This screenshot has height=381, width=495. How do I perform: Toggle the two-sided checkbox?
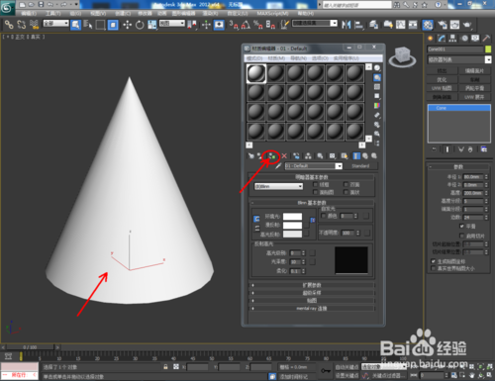(346, 184)
